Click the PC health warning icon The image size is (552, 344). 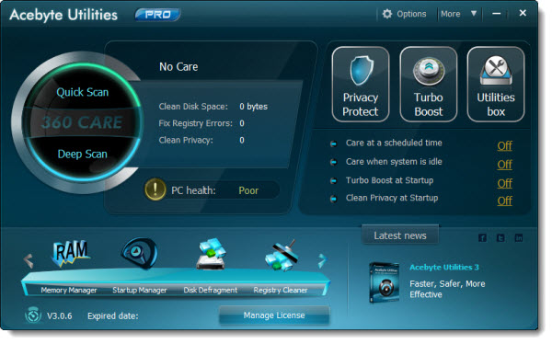point(155,189)
